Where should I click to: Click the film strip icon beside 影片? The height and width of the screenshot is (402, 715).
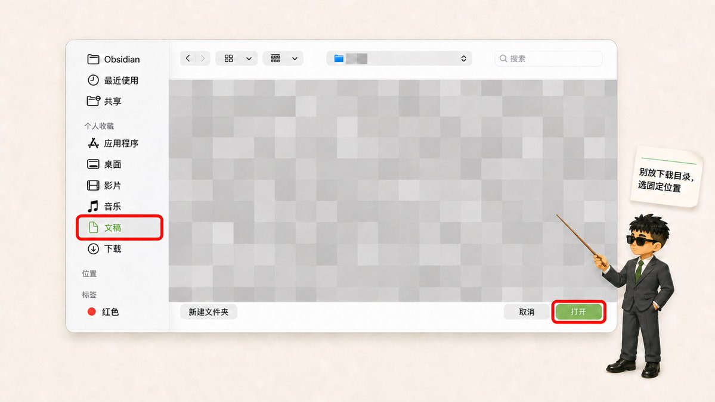[93, 185]
